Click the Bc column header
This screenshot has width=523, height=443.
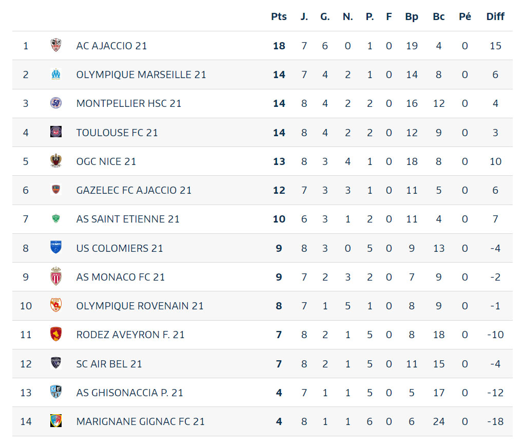pos(439,16)
